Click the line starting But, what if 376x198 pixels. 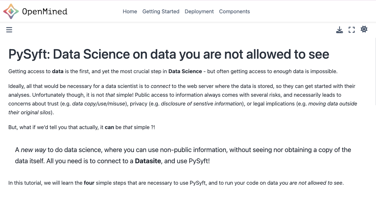(82, 127)
